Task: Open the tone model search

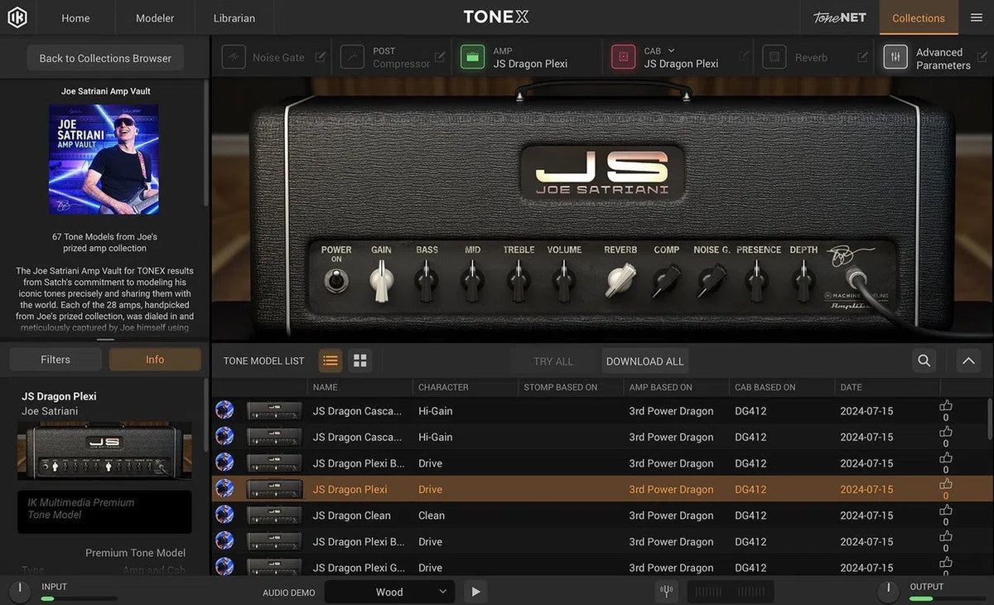Action: tap(924, 361)
